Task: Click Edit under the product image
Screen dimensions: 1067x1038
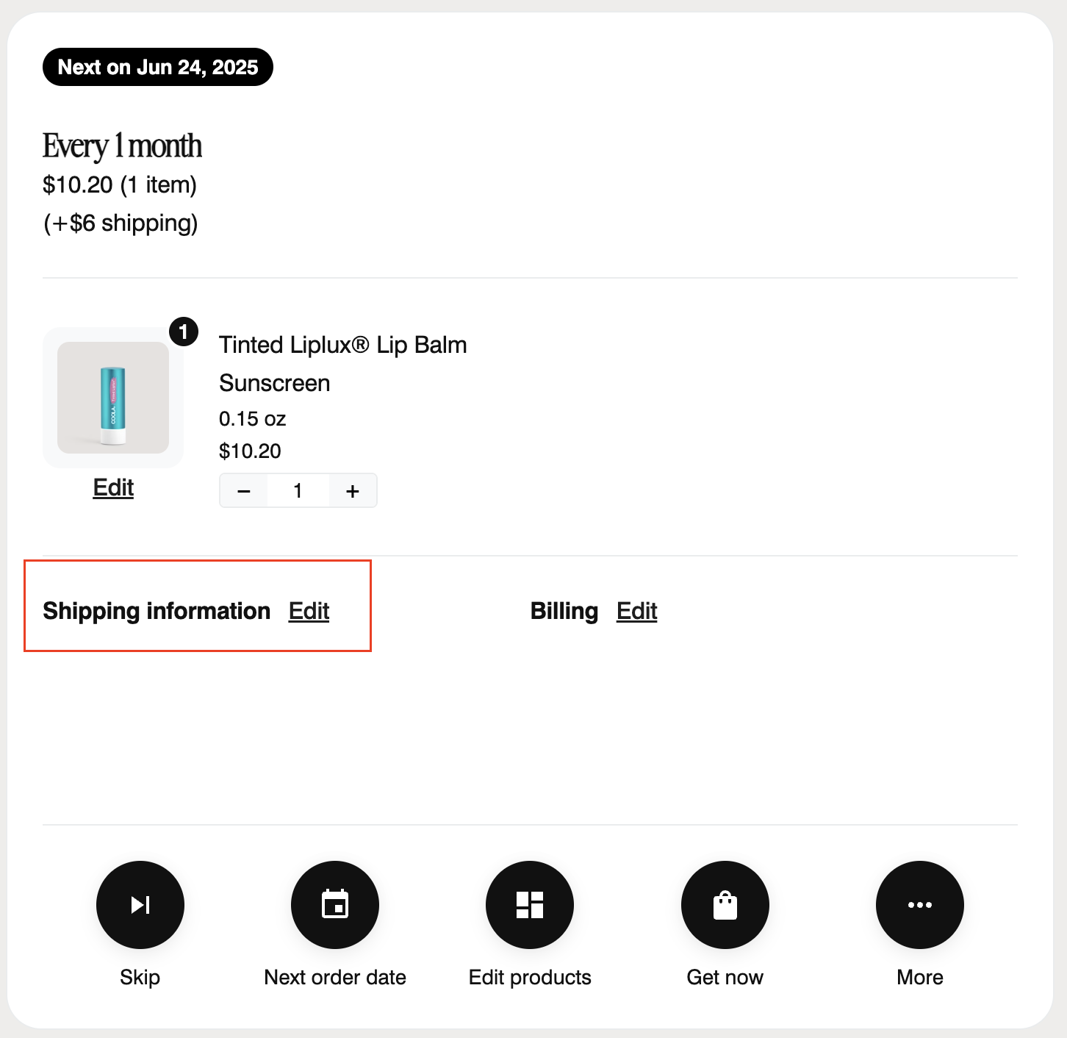Action: pyautogui.click(x=113, y=487)
